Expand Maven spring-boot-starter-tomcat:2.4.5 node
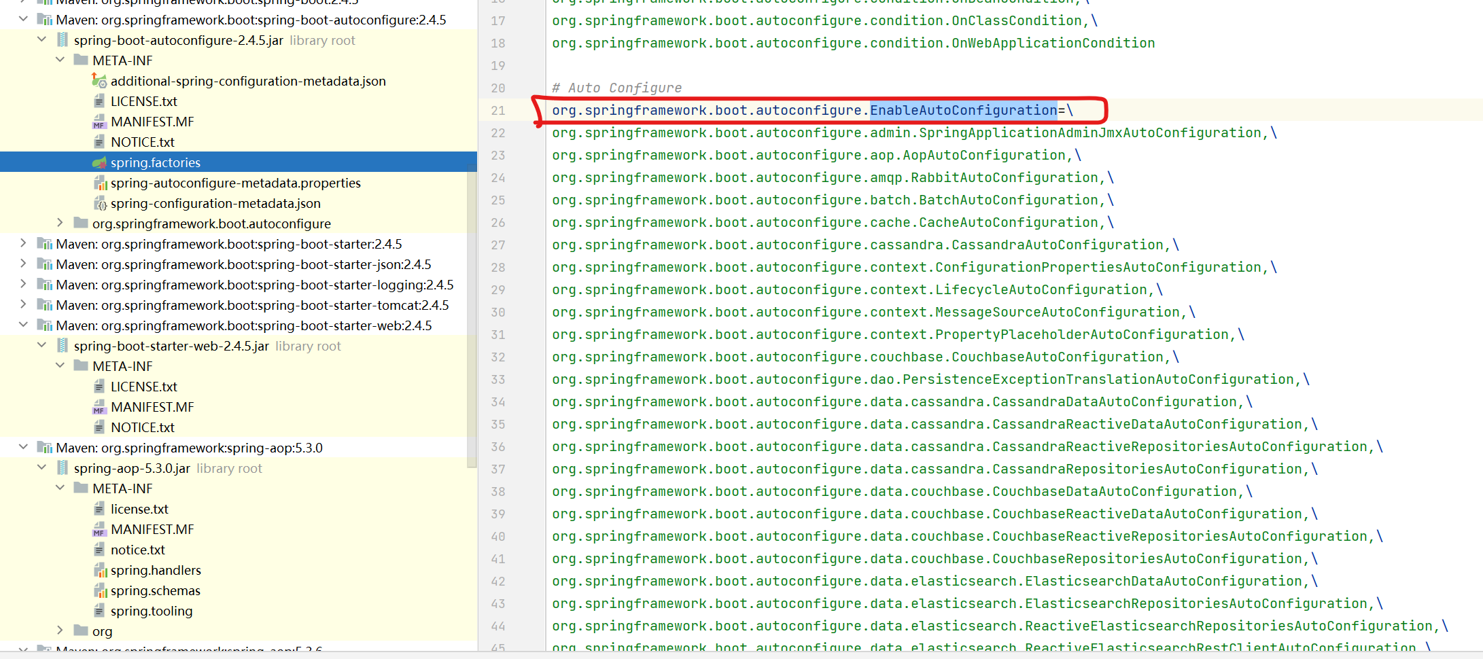Image resolution: width=1483 pixels, height=659 pixels. point(23,304)
